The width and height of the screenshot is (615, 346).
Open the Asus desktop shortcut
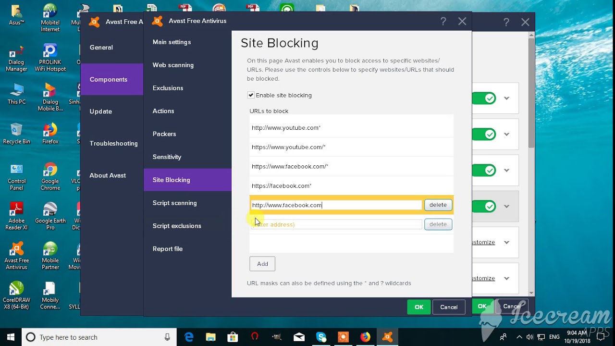[x=16, y=15]
